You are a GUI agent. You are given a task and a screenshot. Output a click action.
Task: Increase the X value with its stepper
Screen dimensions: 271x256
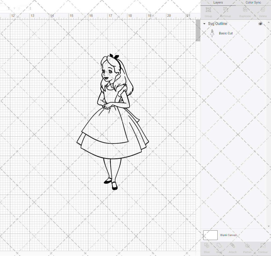pos(9,7)
